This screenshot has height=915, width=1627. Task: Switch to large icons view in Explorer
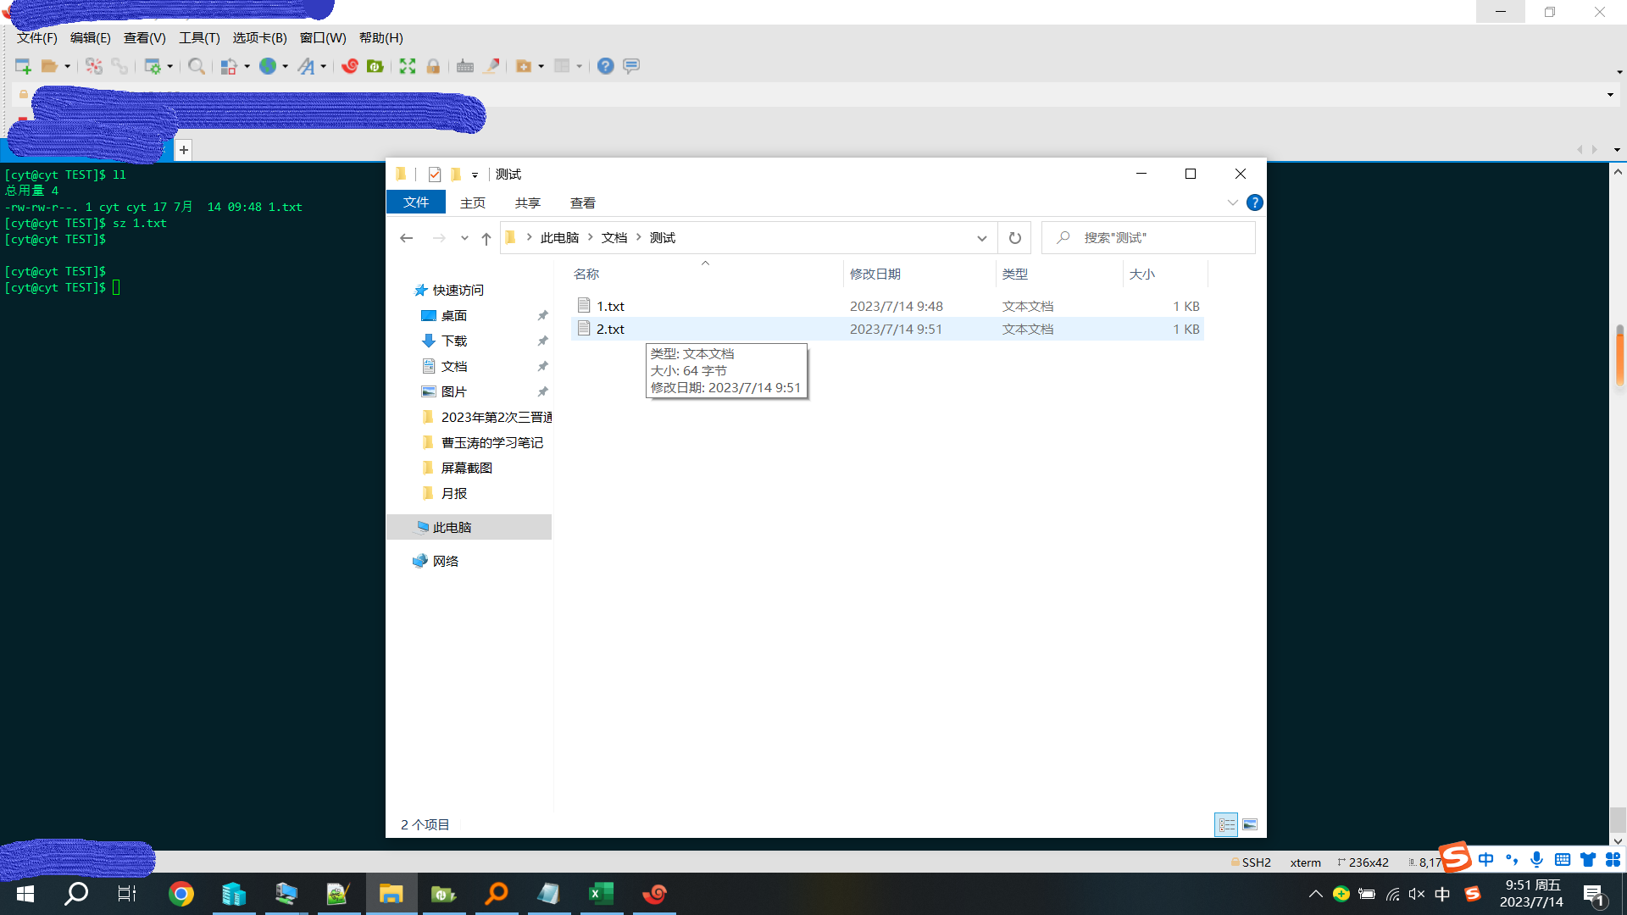[x=1250, y=824]
